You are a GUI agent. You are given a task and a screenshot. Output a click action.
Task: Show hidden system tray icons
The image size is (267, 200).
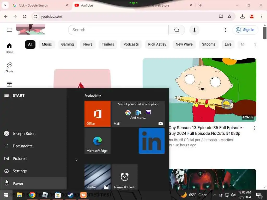tap(215, 195)
